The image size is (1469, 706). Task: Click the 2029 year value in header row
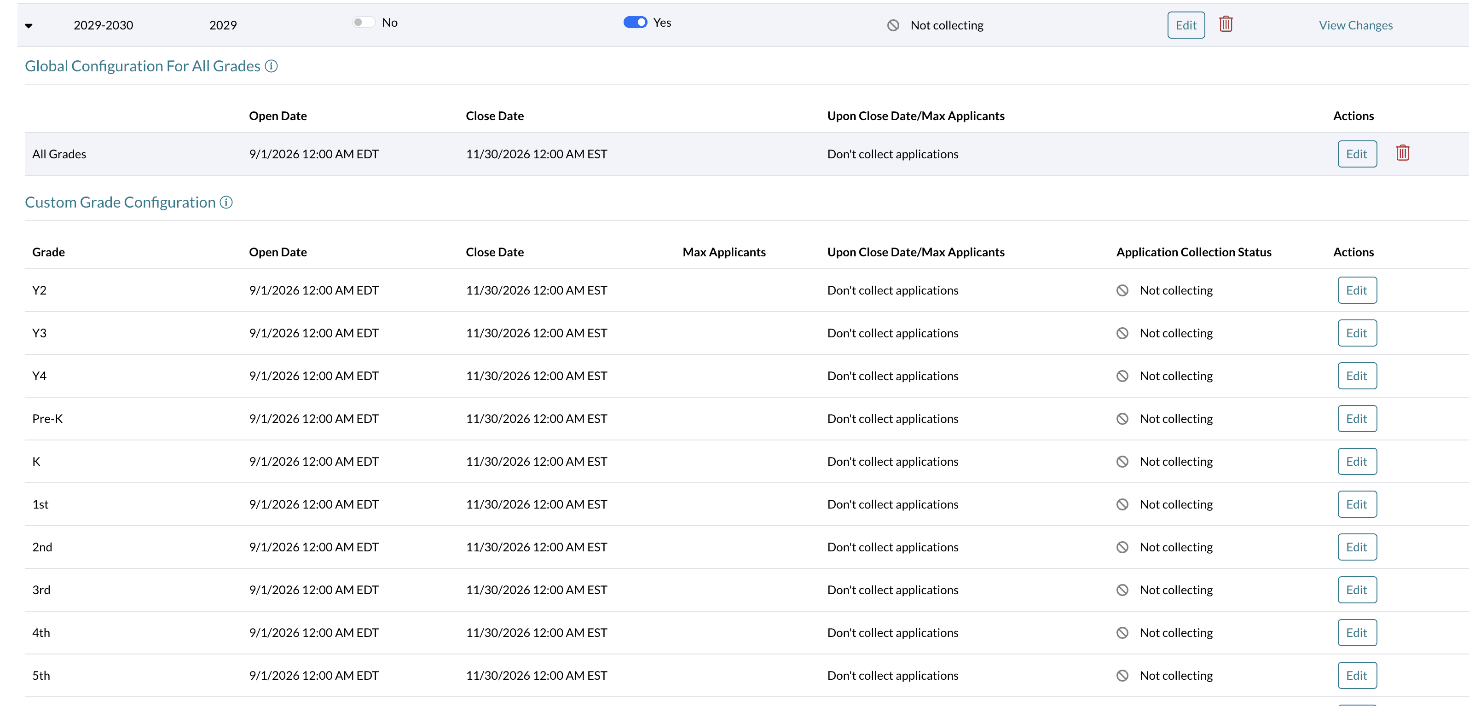coord(223,25)
